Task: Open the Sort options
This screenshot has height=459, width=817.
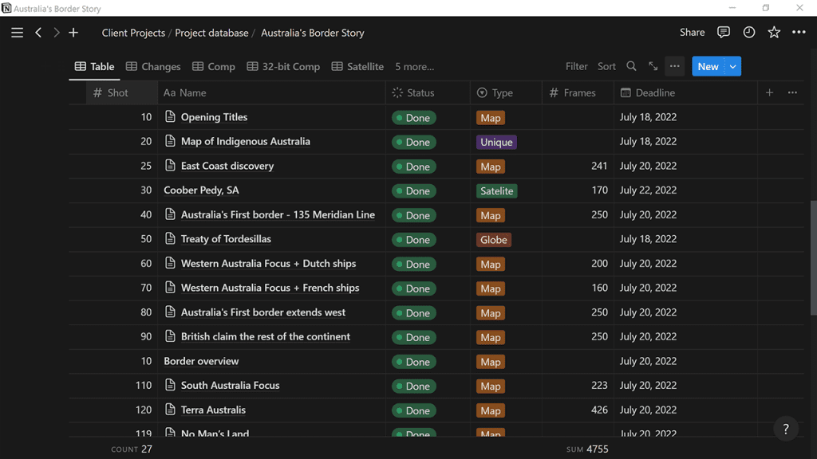Action: point(606,66)
